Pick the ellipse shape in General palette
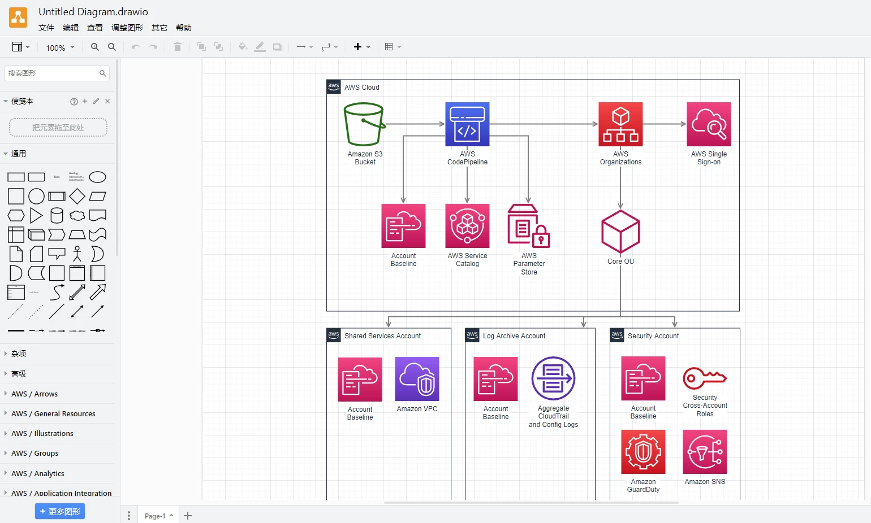This screenshot has width=871, height=523. click(97, 177)
